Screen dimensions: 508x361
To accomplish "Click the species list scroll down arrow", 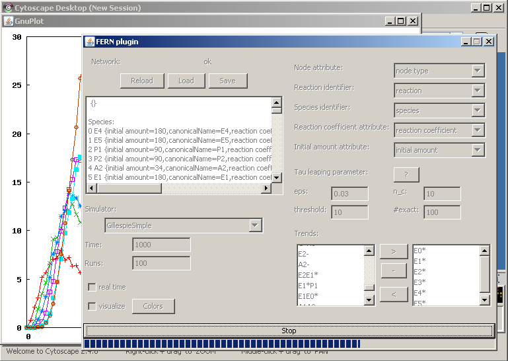I will 276,177.
